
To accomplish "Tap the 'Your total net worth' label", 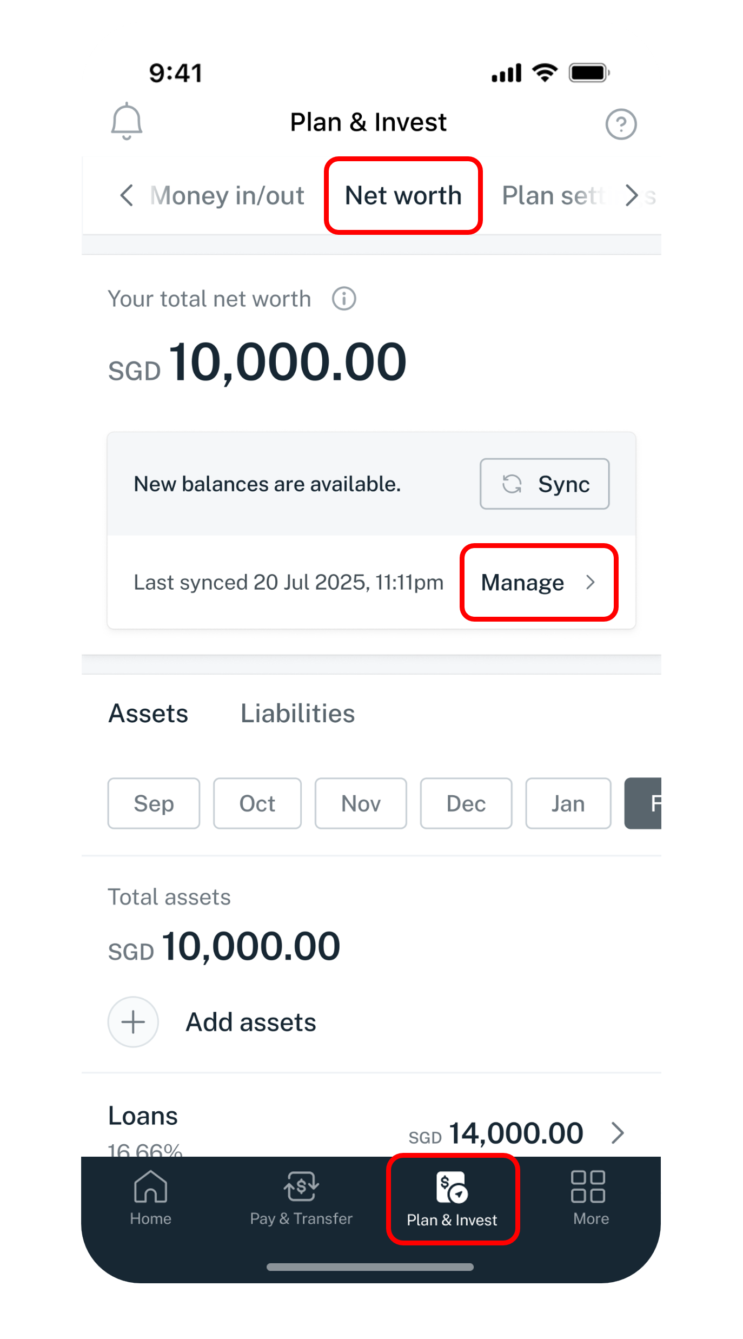I will 209,299.
